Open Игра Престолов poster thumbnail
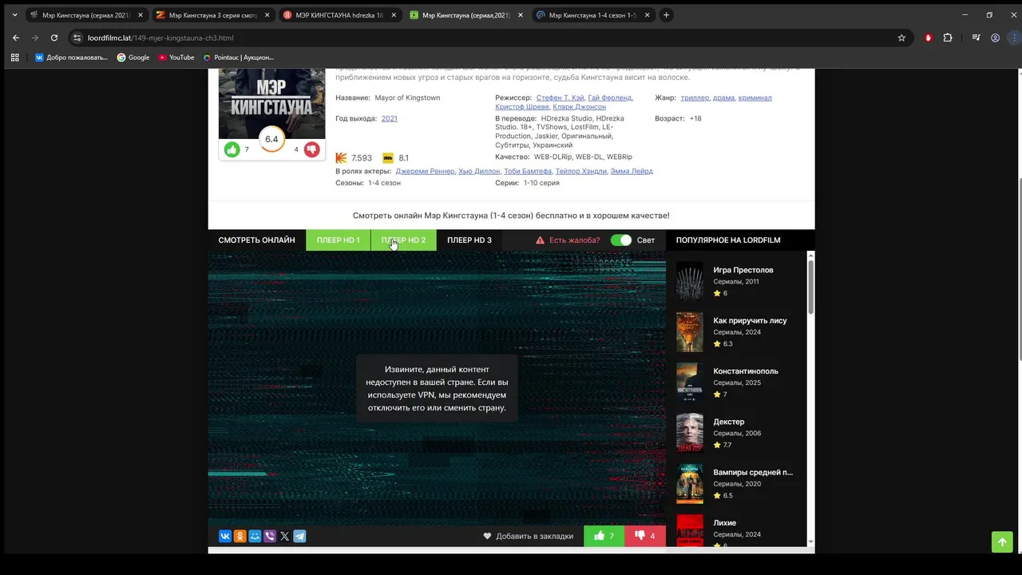Viewport: 1022px width, 575px height. tap(690, 281)
